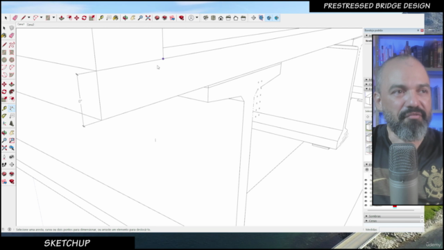Viewport: 444px width, 250px height.
Task: Click Make Component in the left toolbar
Action: [x=12, y=28]
